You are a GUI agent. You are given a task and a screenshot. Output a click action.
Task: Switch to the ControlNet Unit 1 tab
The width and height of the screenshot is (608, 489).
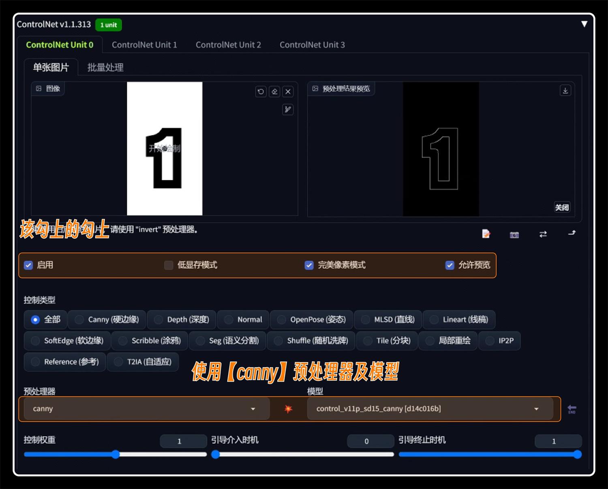pos(144,45)
